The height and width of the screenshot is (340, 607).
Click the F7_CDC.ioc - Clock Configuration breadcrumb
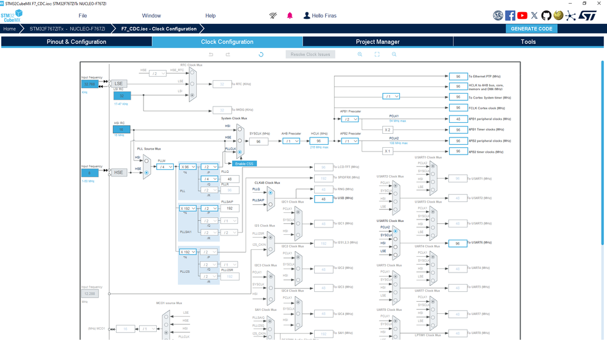[x=159, y=29]
